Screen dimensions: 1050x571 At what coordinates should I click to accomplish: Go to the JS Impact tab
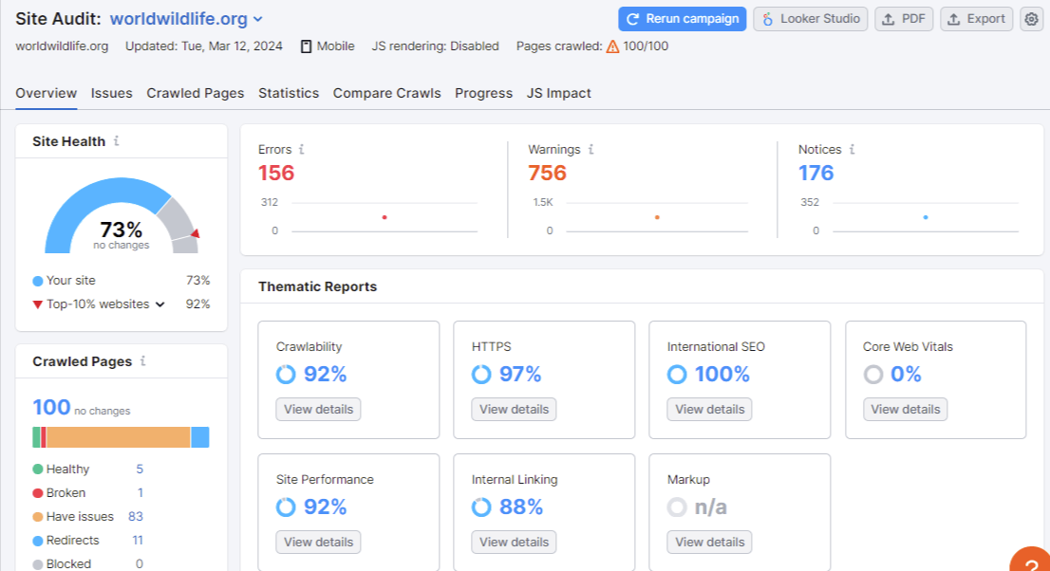(558, 93)
